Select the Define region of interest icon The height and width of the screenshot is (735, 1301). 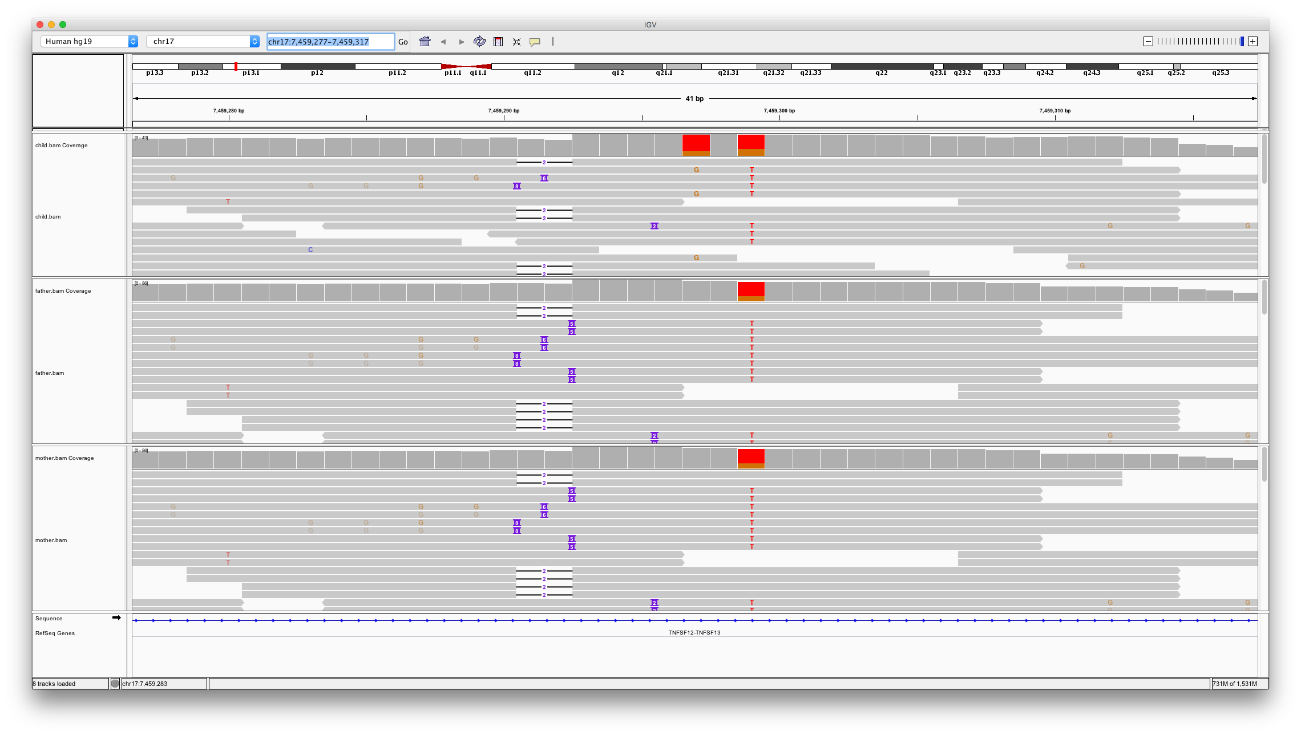pyautogui.click(x=498, y=41)
